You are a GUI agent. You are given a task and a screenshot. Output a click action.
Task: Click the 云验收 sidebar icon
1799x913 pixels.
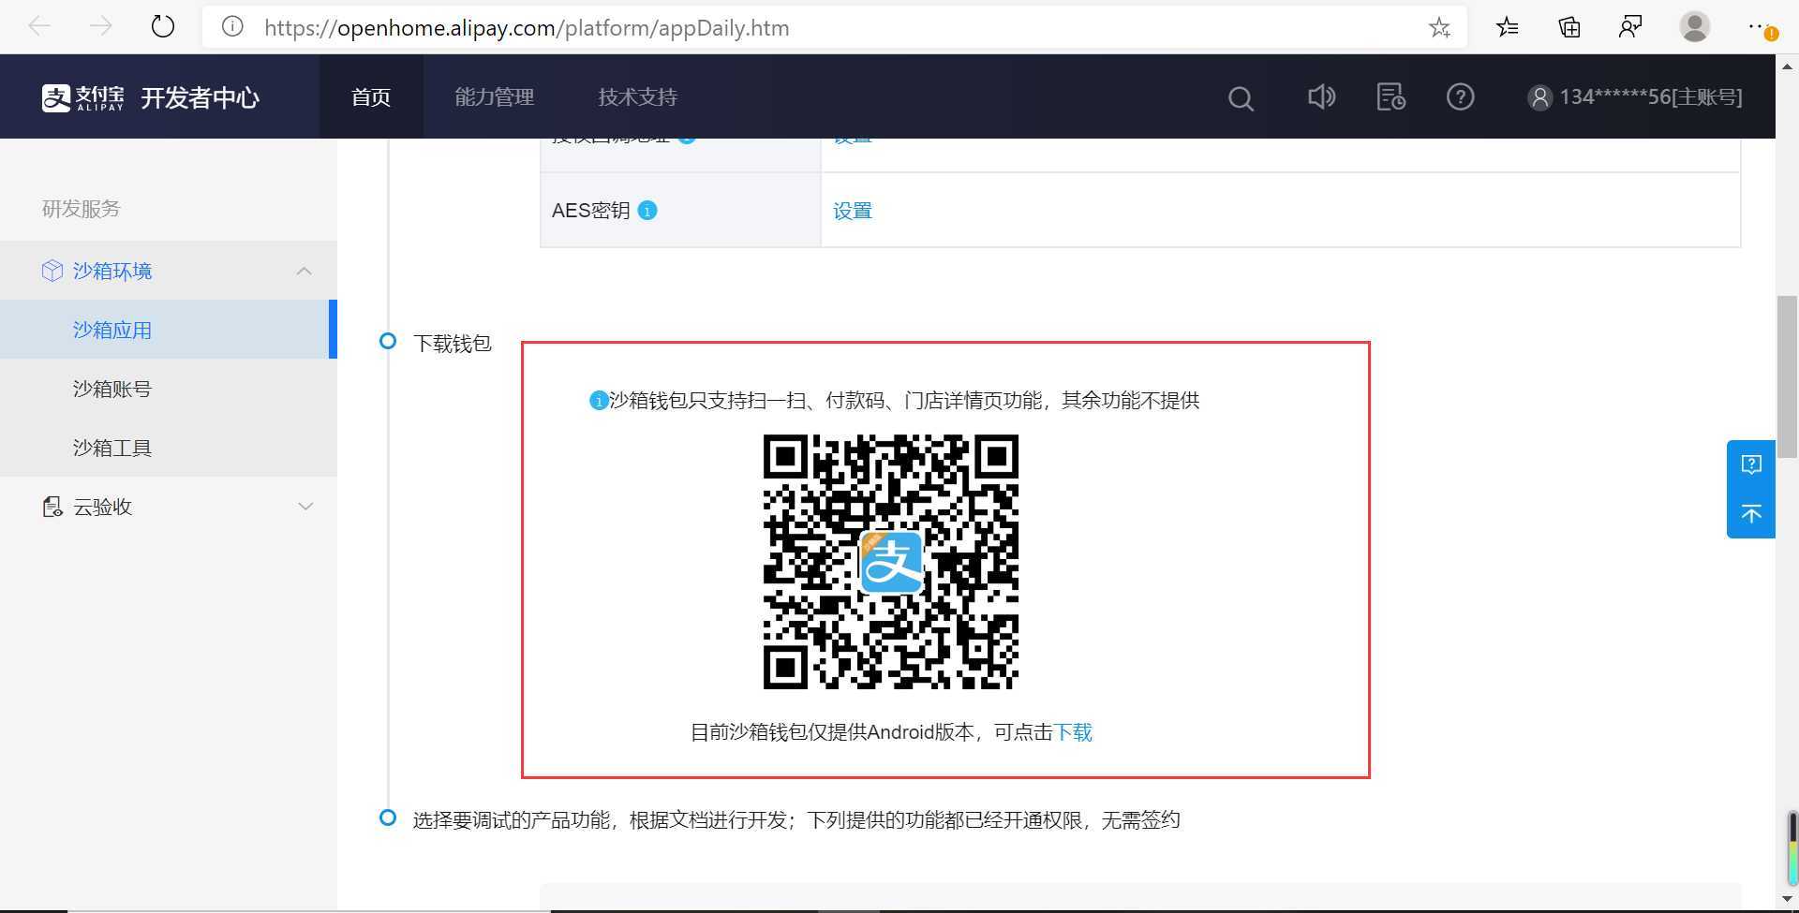coord(52,506)
